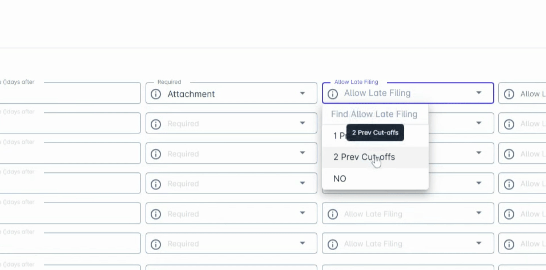The height and width of the screenshot is (270, 546).
Task: Open the Attachment dropdown arrow
Action: pos(302,93)
